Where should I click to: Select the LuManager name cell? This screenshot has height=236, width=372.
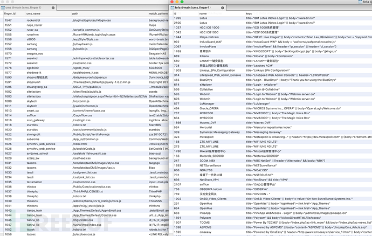point(207,103)
